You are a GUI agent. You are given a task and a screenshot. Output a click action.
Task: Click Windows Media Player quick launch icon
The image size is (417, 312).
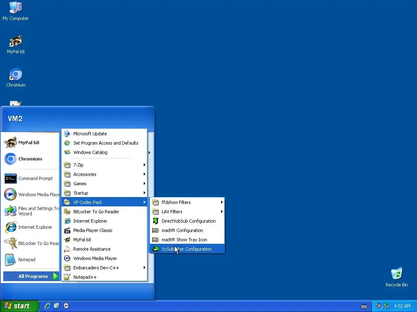click(x=66, y=306)
